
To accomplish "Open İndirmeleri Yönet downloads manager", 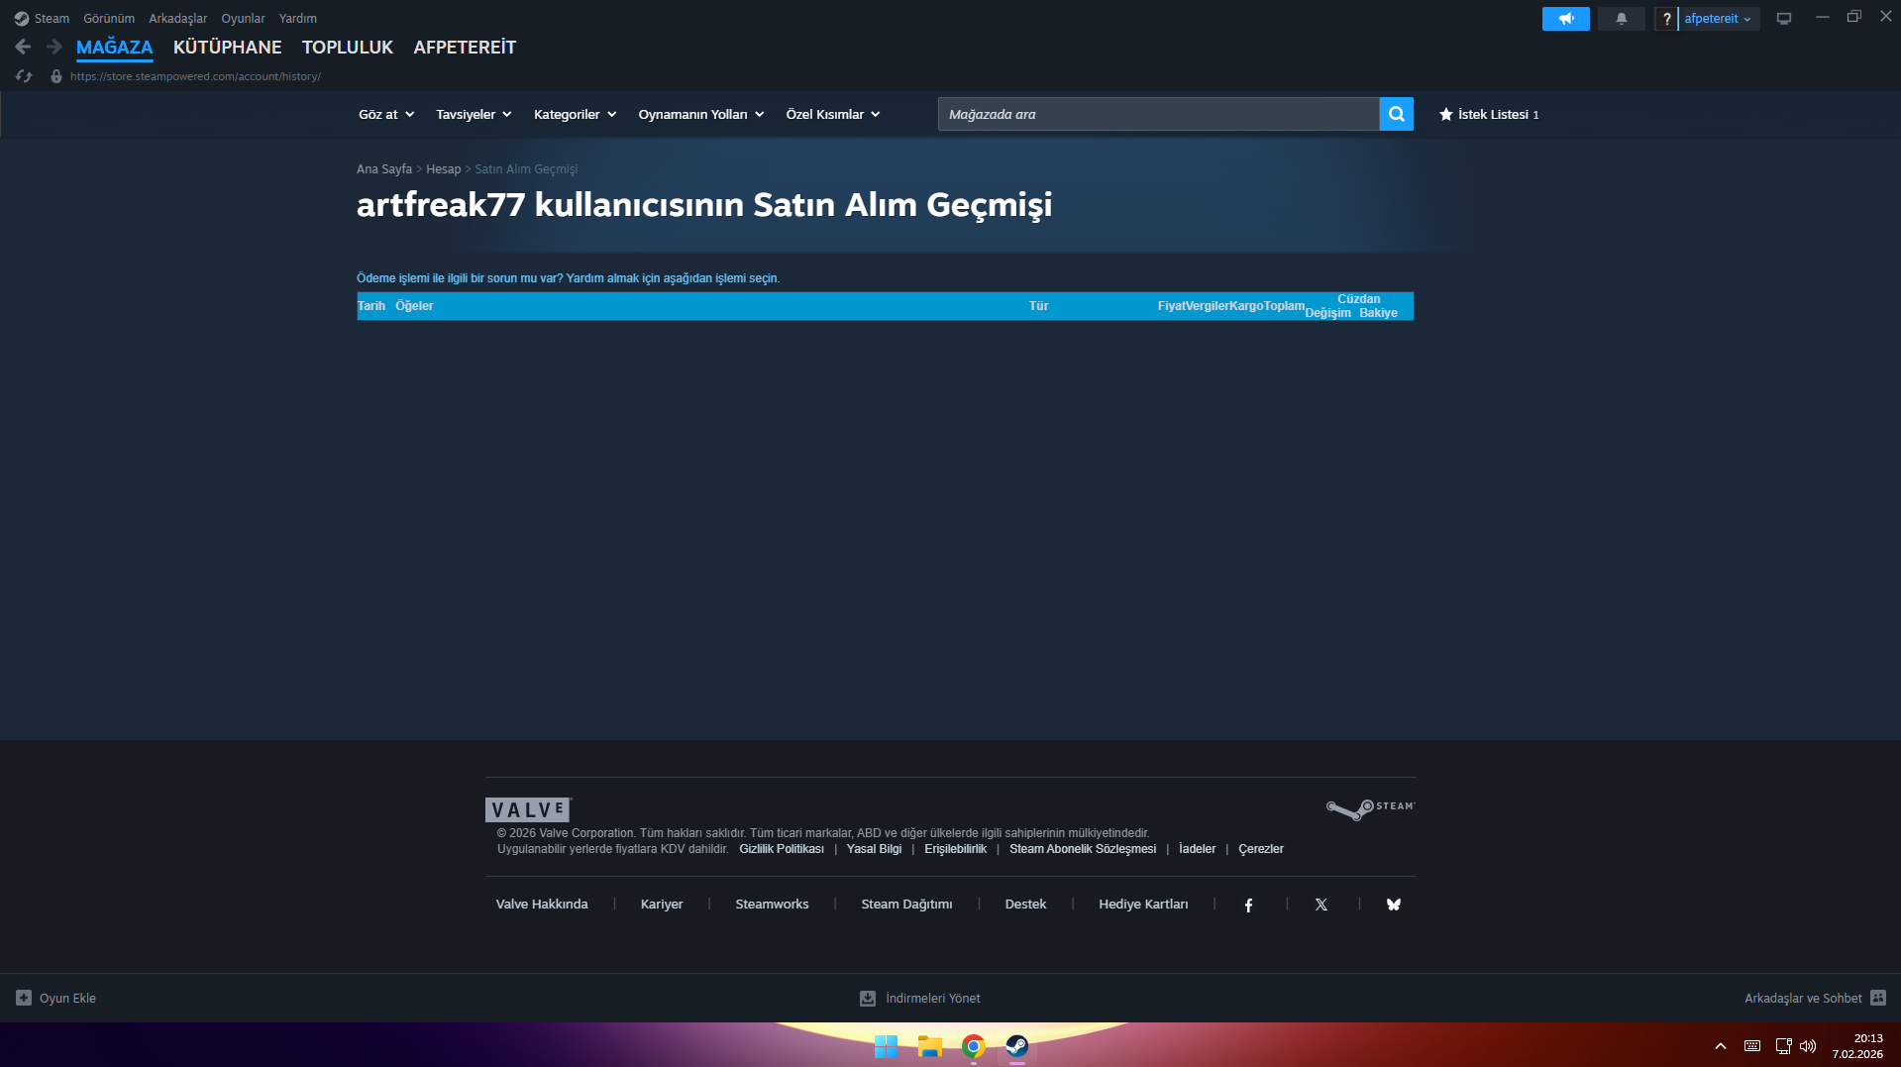I will (932, 999).
